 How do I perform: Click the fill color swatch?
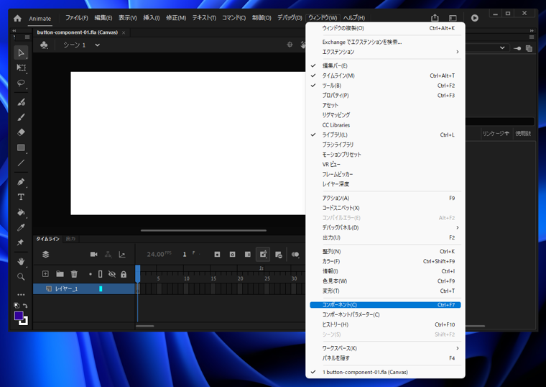24,322
